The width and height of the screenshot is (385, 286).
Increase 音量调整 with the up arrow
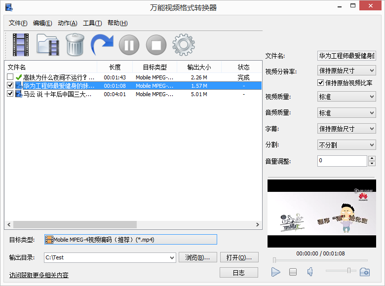click(372, 158)
